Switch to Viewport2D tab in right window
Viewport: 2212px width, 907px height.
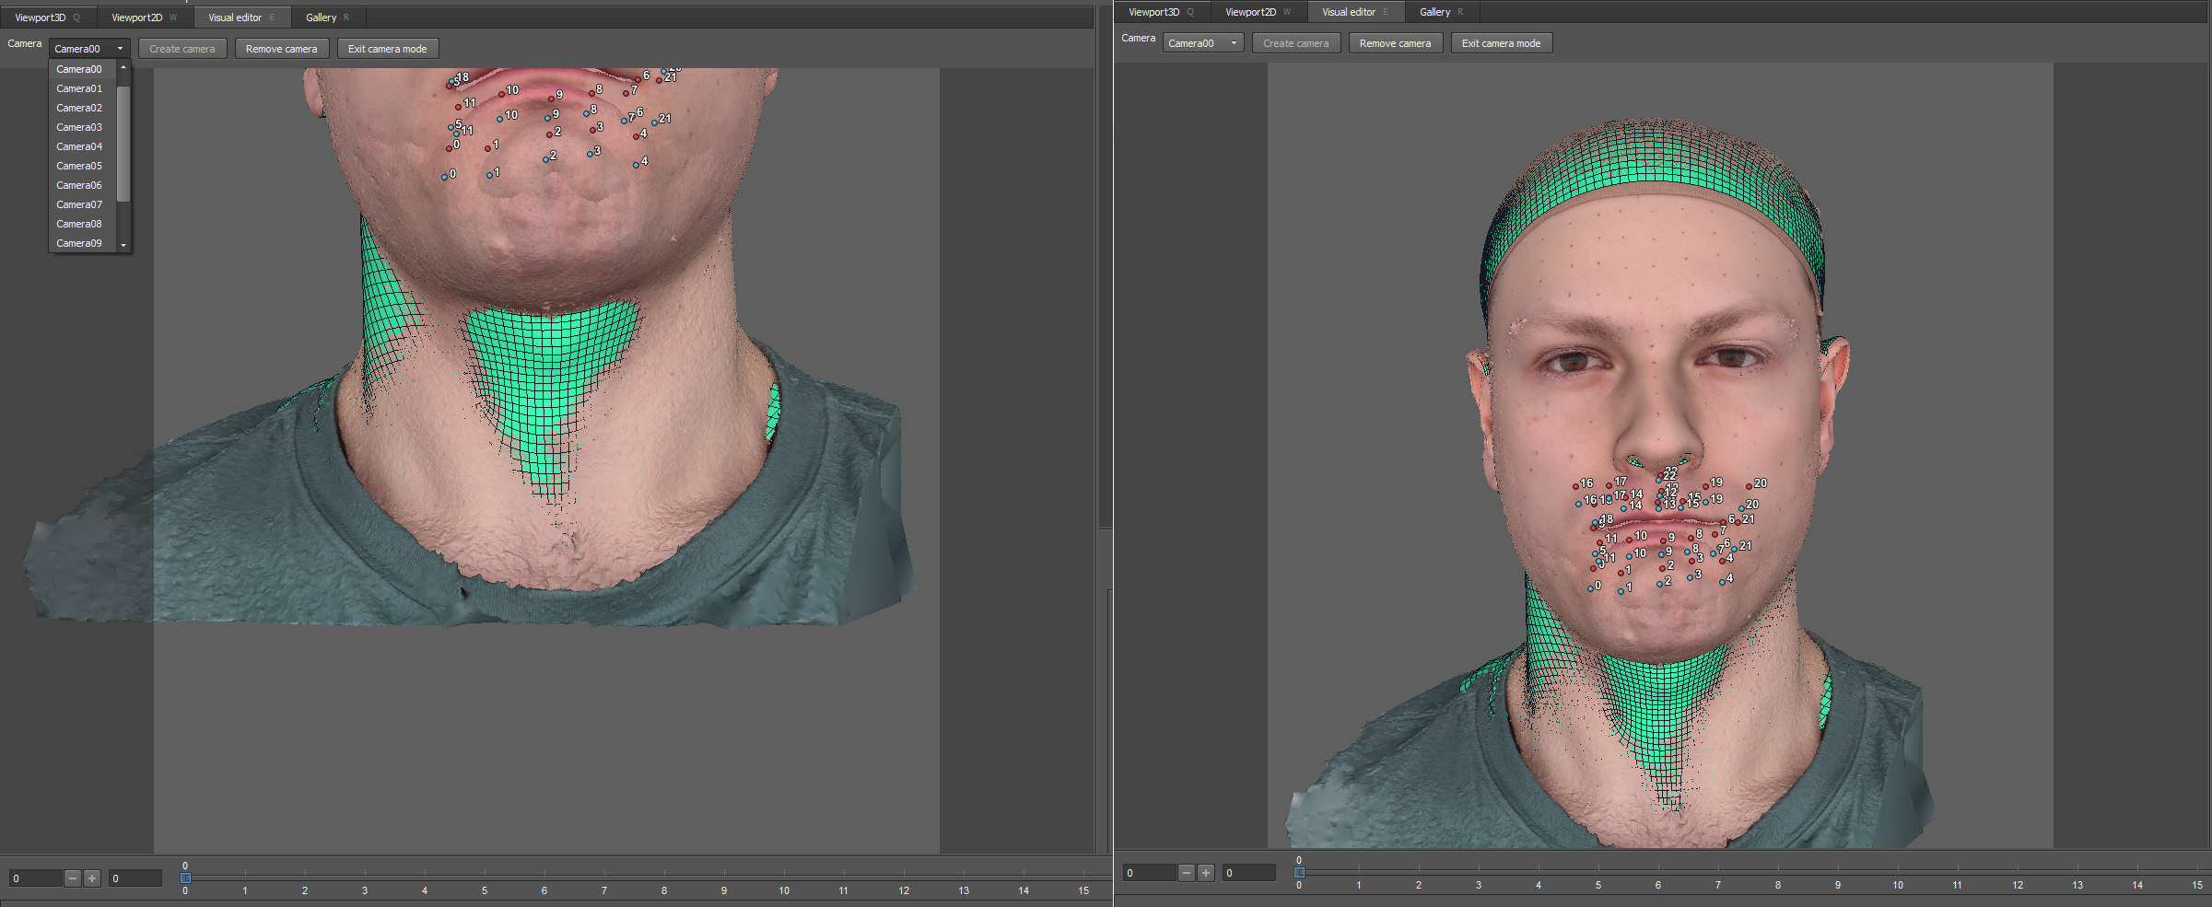tap(1258, 12)
